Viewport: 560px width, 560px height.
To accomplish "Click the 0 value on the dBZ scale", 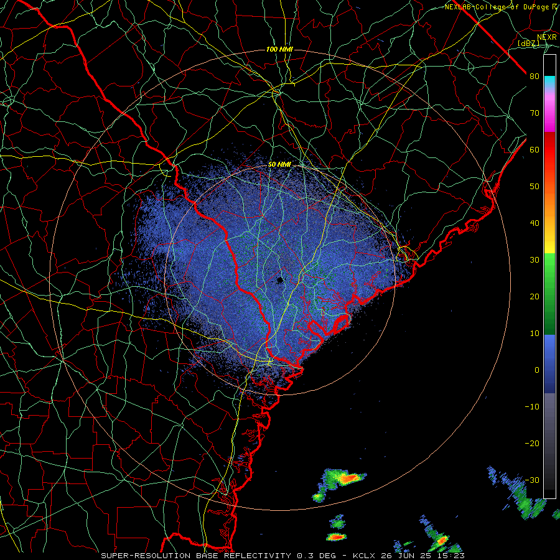I will (x=537, y=370).
